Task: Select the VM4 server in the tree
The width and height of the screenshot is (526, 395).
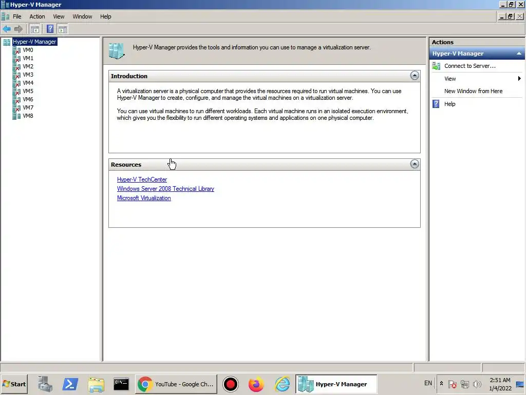Action: (x=28, y=83)
